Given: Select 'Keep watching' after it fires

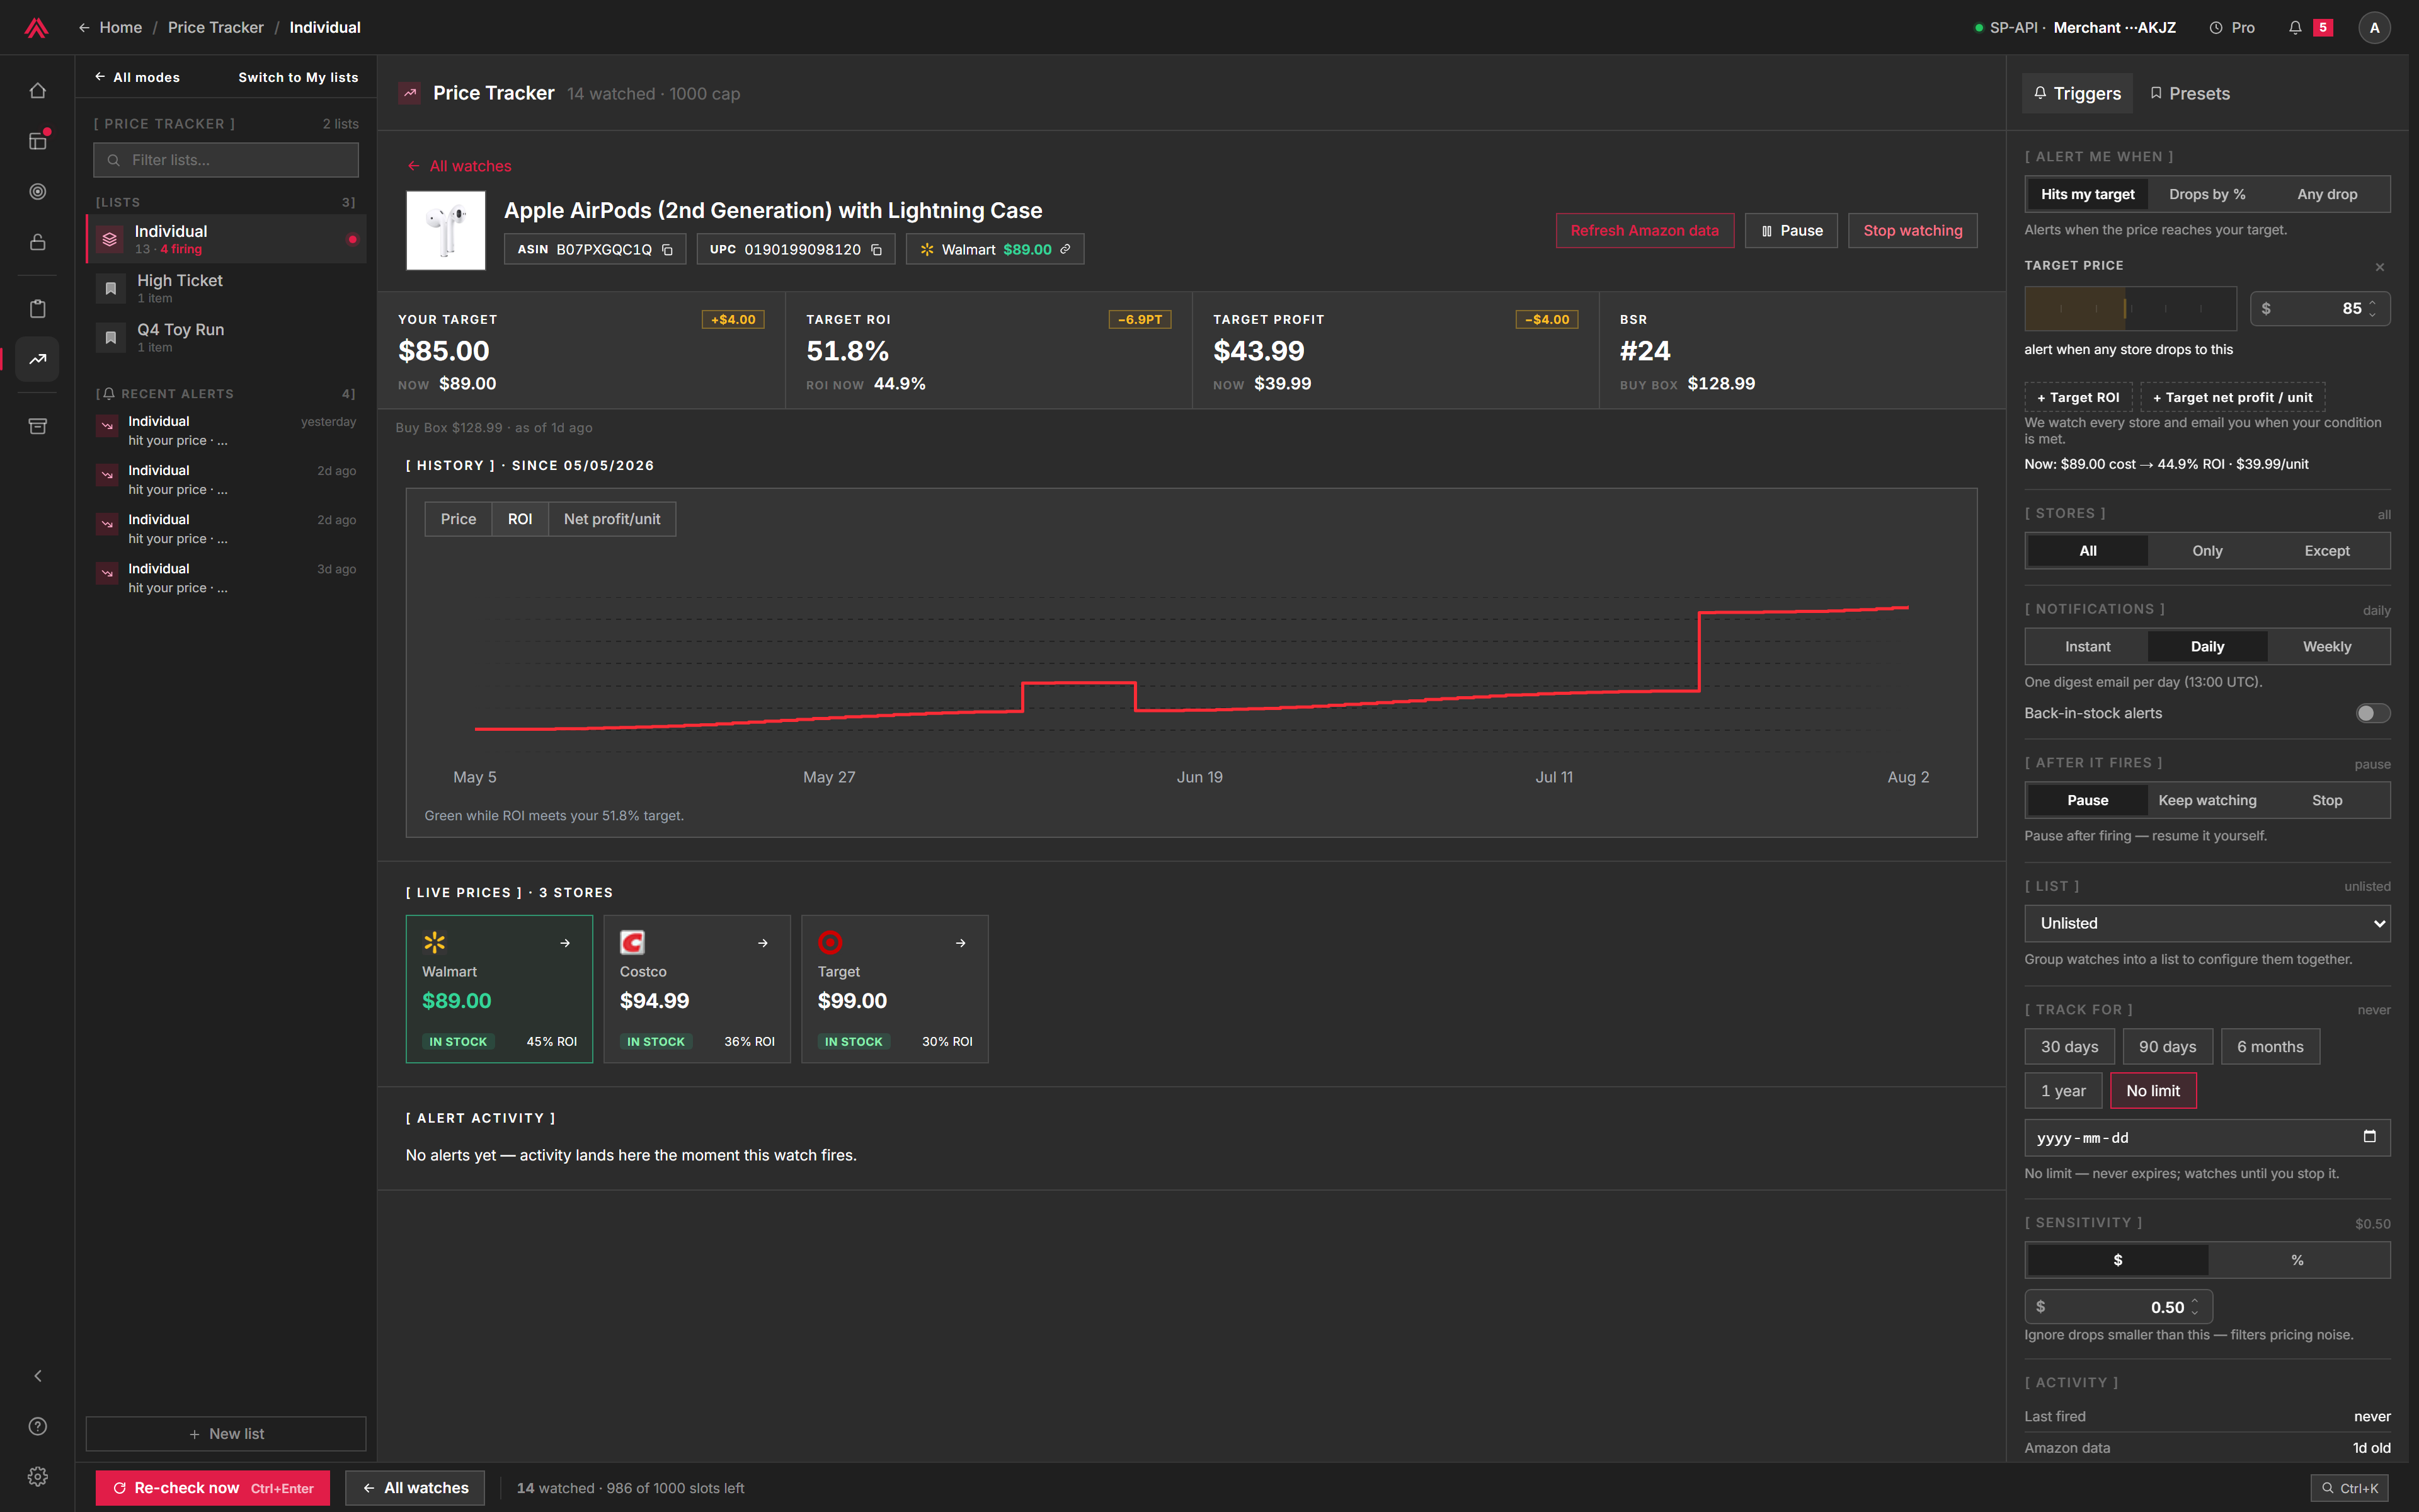Looking at the screenshot, I should [2207, 800].
